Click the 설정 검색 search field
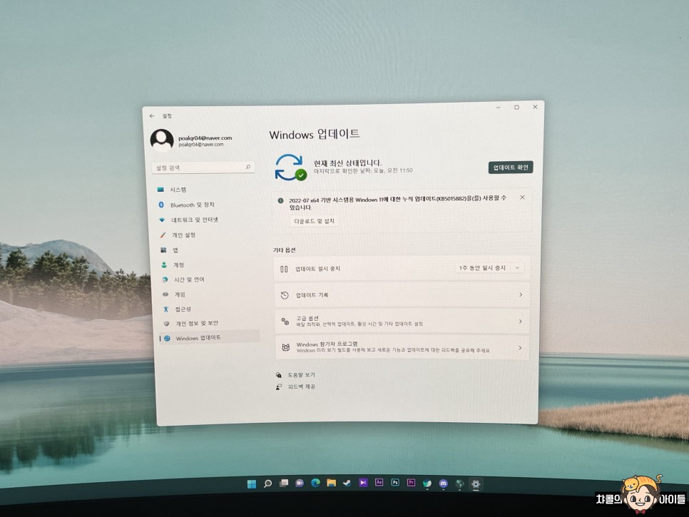This screenshot has height=517, width=689. pos(203,168)
